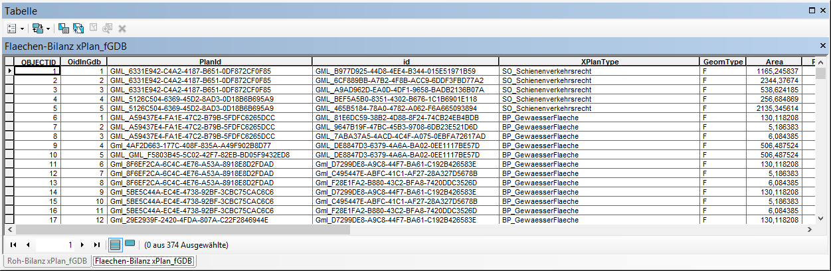Click the Switch Selection icon
The height and width of the screenshot is (271, 831).
tap(78, 29)
